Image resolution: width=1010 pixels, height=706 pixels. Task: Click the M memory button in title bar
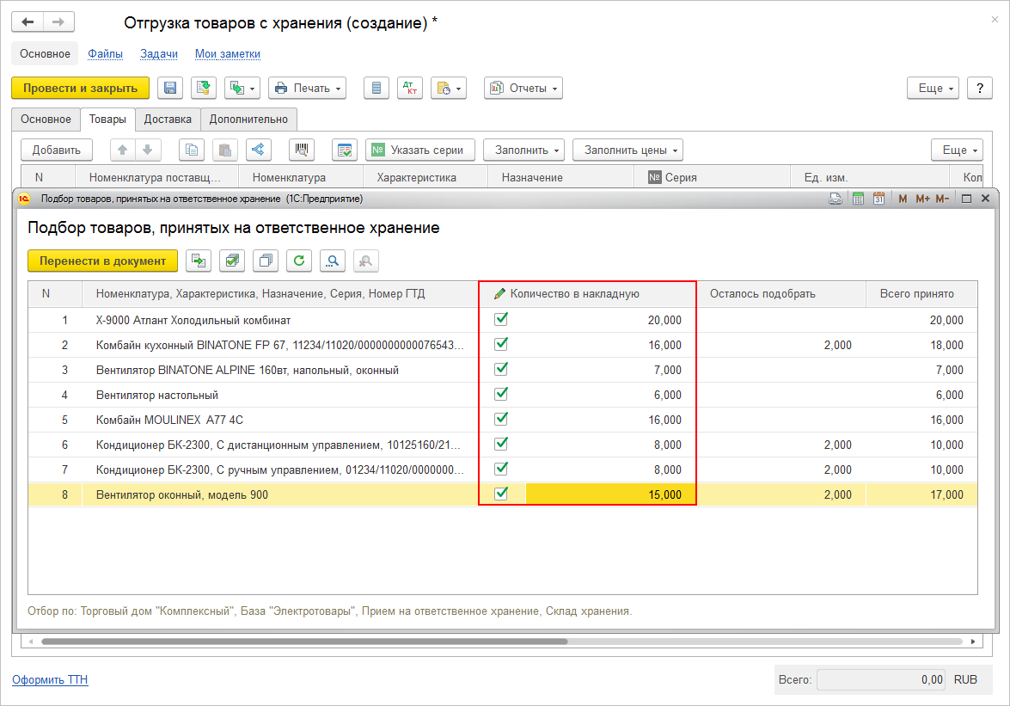tap(903, 199)
